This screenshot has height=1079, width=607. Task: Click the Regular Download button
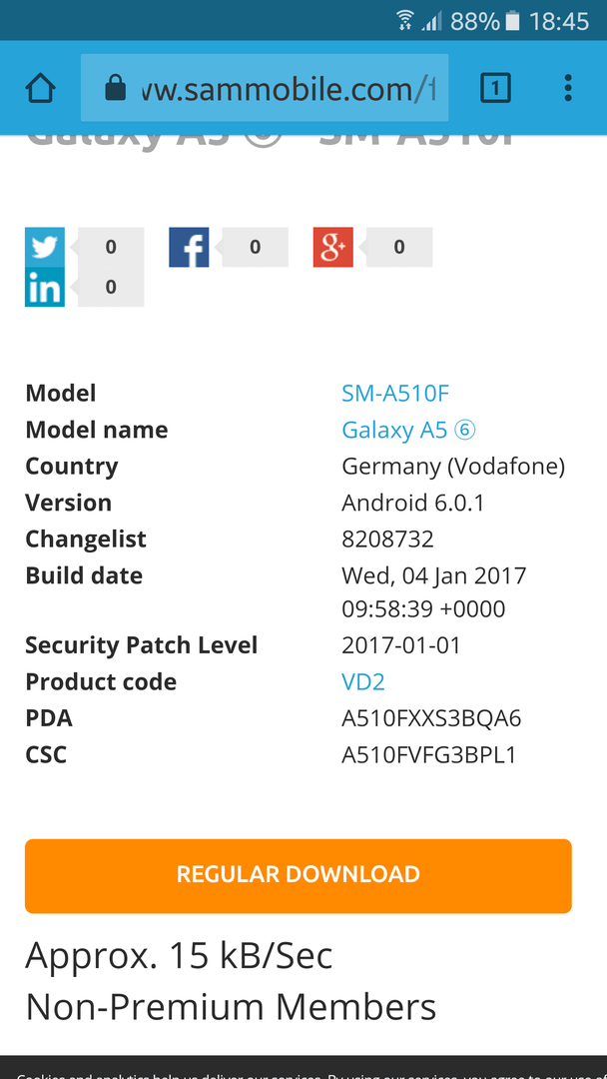click(299, 876)
